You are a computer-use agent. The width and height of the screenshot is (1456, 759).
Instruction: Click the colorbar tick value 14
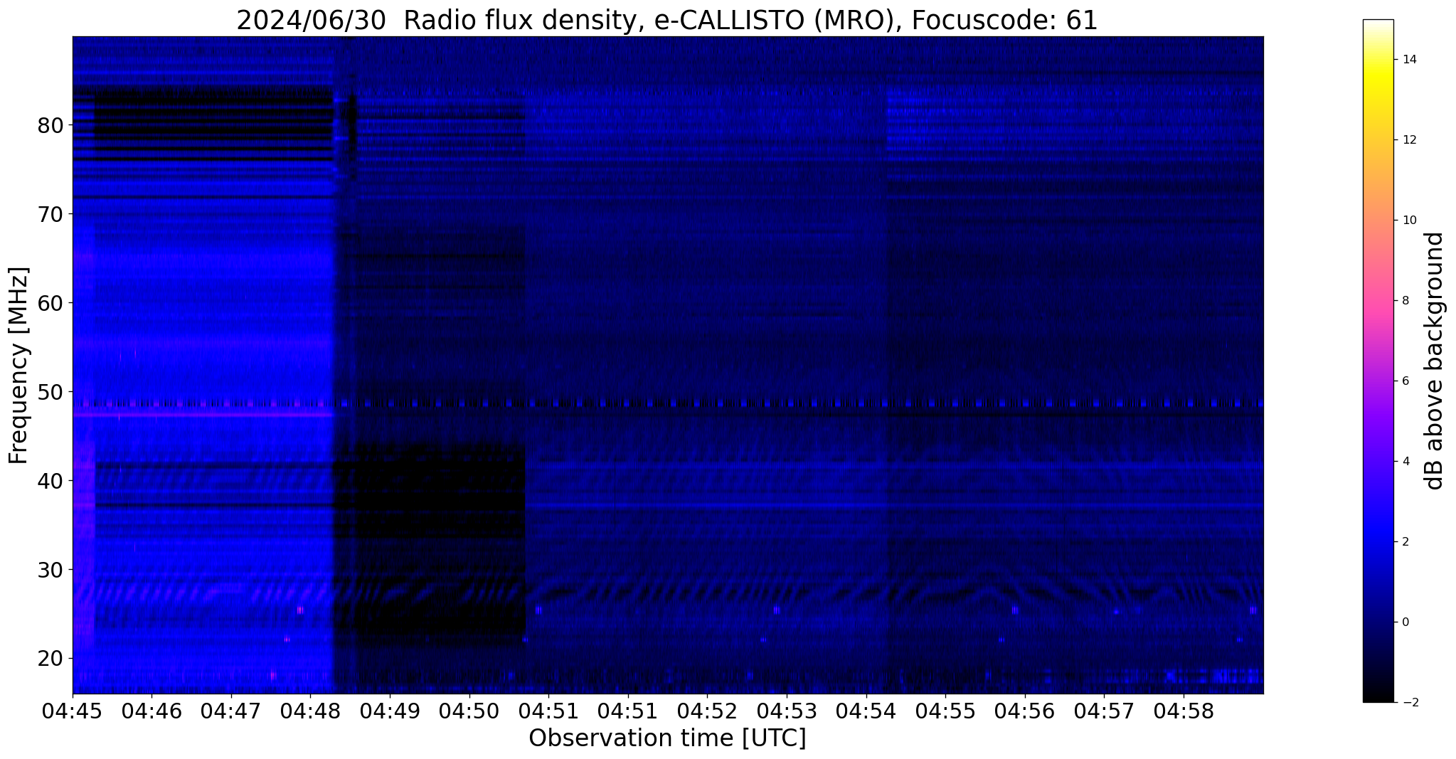(x=1408, y=60)
